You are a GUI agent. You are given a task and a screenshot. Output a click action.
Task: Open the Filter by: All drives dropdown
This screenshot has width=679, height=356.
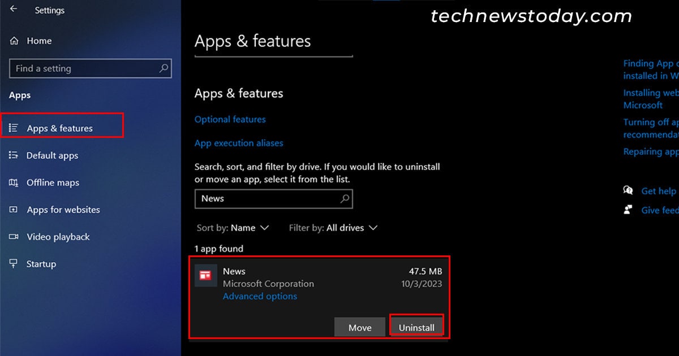click(333, 228)
